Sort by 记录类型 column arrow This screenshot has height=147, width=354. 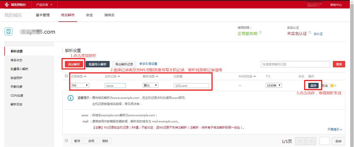(85, 76)
